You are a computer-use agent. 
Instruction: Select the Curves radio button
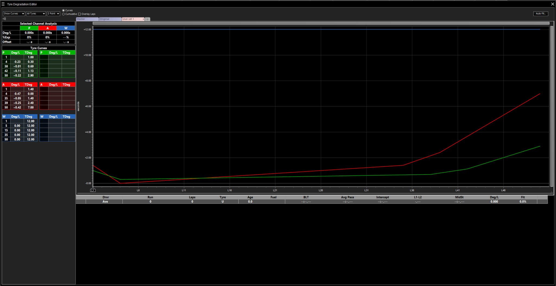[x=64, y=10]
